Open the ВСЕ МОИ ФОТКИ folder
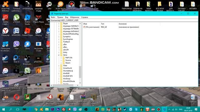 [x=160, y=6]
